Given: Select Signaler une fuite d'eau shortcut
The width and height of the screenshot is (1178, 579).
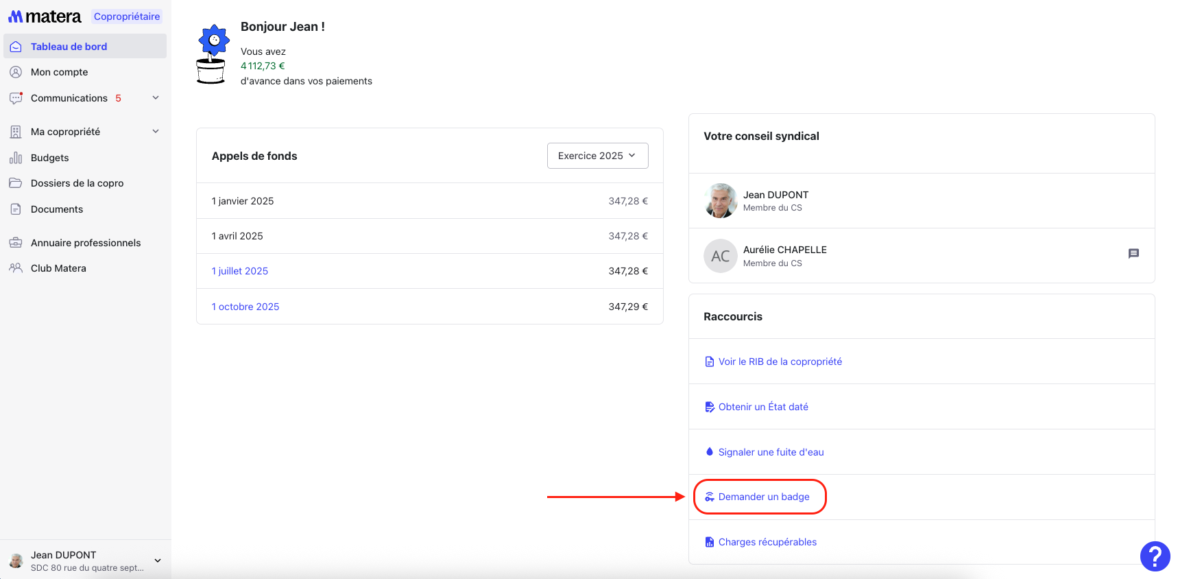Looking at the screenshot, I should coord(771,452).
